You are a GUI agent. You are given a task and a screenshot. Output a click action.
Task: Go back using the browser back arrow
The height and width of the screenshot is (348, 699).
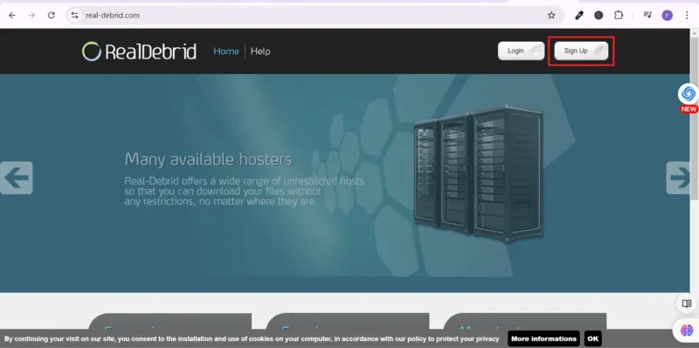click(x=12, y=15)
